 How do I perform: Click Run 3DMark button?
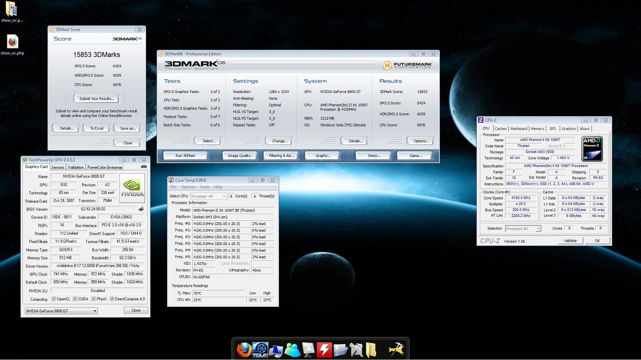185,156
